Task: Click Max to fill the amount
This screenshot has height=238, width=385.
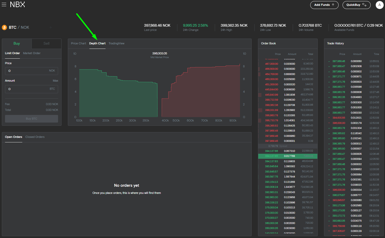Action: pyautogui.click(x=55, y=81)
